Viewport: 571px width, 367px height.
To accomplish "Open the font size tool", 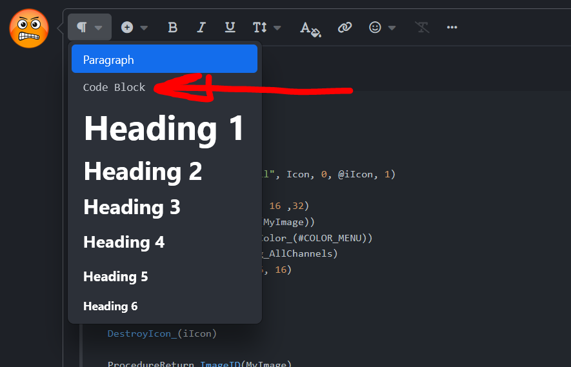I will [260, 27].
